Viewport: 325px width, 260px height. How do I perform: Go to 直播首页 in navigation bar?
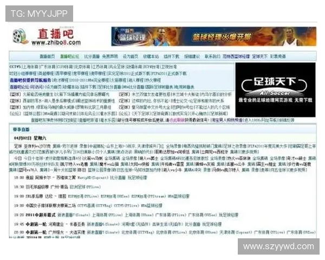tap(47, 56)
